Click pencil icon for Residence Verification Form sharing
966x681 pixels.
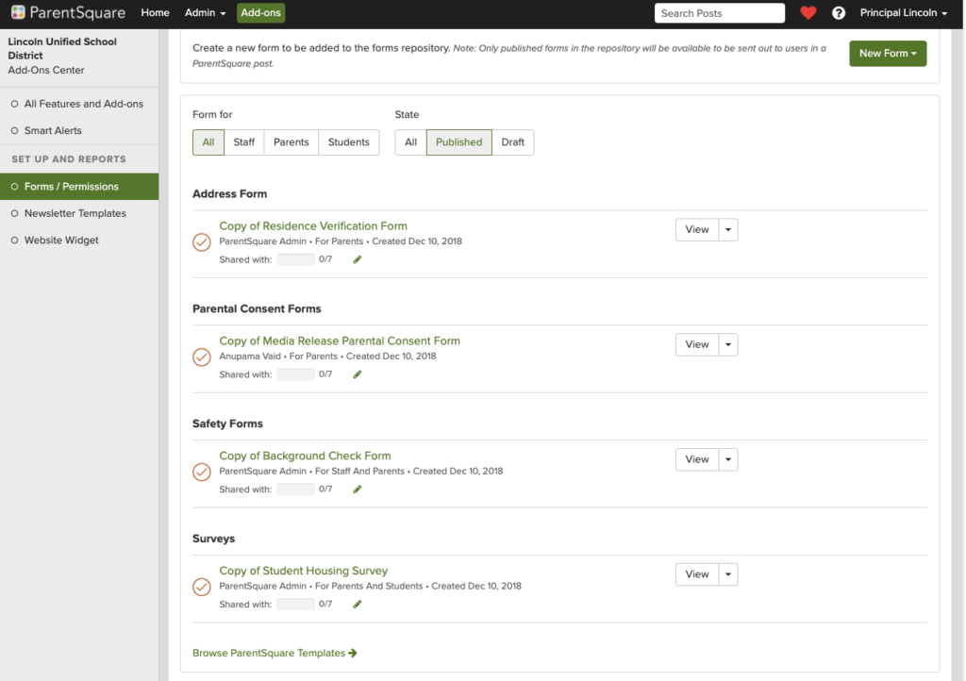pos(358,259)
